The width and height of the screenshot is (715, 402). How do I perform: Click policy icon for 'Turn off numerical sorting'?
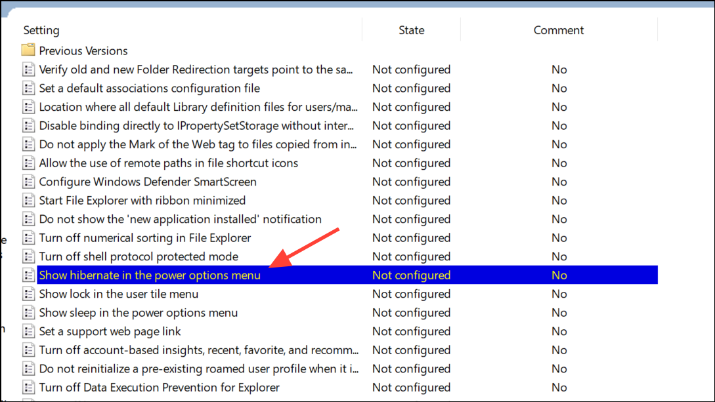(x=28, y=237)
